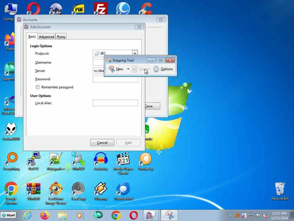Open the Notepad++ desktop icon
This screenshot has width=294, height=221.
point(56,161)
